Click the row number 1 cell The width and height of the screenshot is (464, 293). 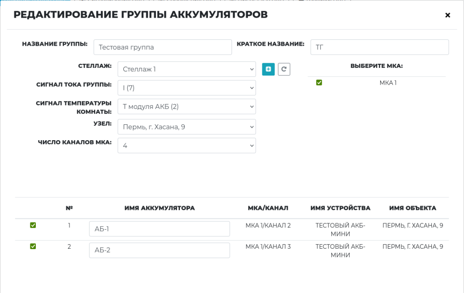(69, 225)
